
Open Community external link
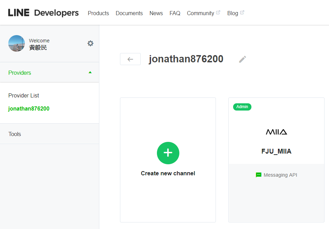[203, 13]
